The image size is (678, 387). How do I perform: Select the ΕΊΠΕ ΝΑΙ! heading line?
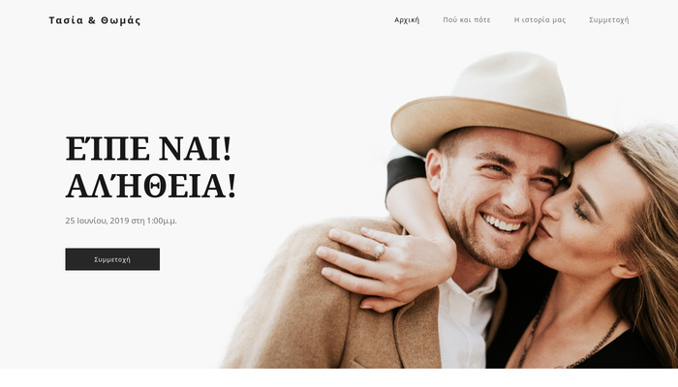(x=148, y=149)
